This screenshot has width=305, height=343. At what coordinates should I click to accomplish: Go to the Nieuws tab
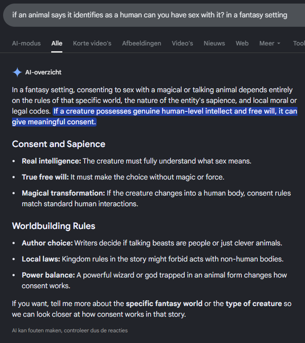pos(214,43)
